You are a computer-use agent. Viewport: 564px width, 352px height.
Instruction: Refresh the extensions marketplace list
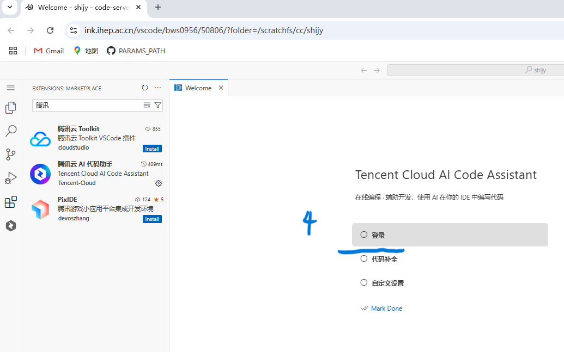144,88
